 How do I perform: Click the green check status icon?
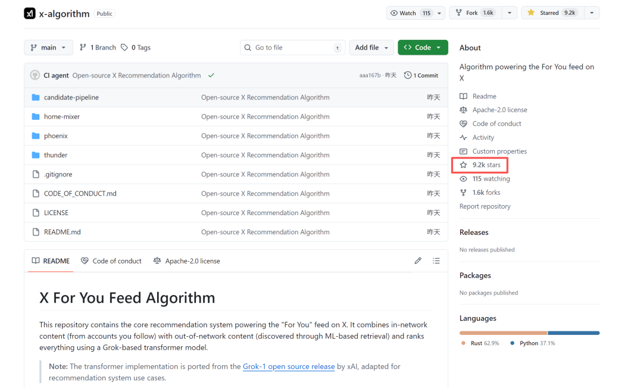211,76
